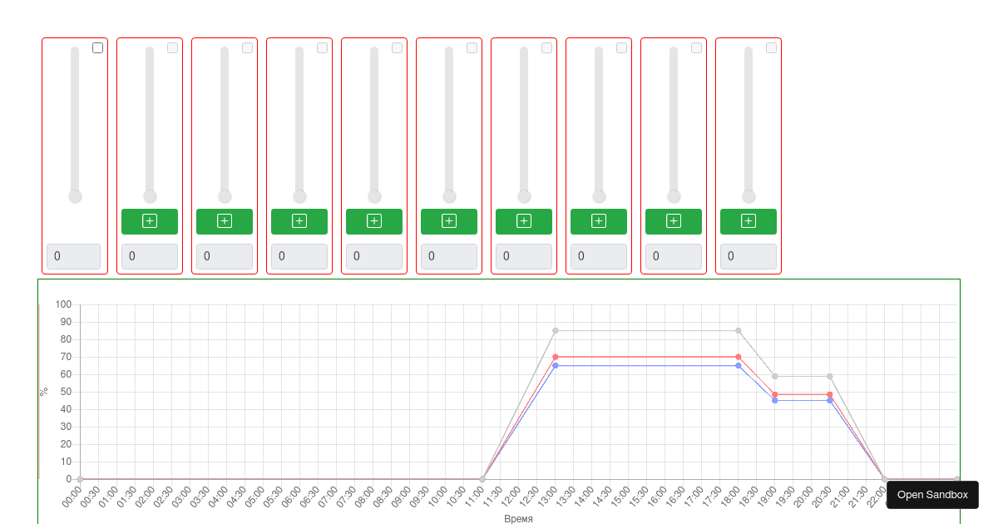Click the Open Sandbox button
The image size is (998, 524).
[x=932, y=494]
